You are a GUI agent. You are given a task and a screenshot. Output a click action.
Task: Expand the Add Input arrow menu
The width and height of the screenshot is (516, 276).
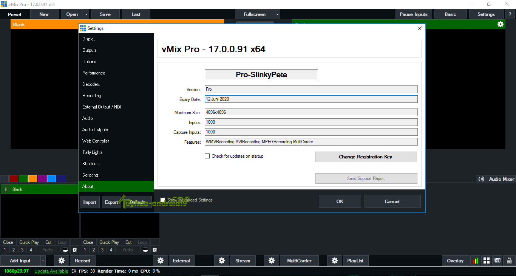(x=43, y=260)
